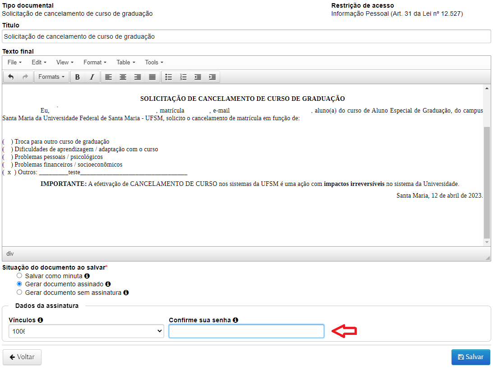Toggle bold formatting
Viewport: 493px width, 370px height.
pyautogui.click(x=78, y=77)
